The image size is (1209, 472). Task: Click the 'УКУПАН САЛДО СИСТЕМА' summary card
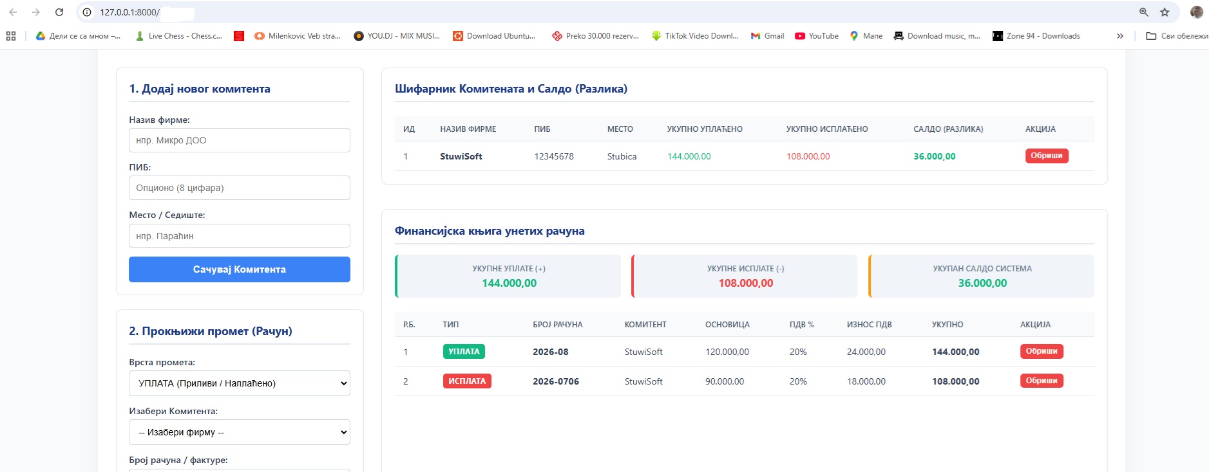tap(982, 277)
